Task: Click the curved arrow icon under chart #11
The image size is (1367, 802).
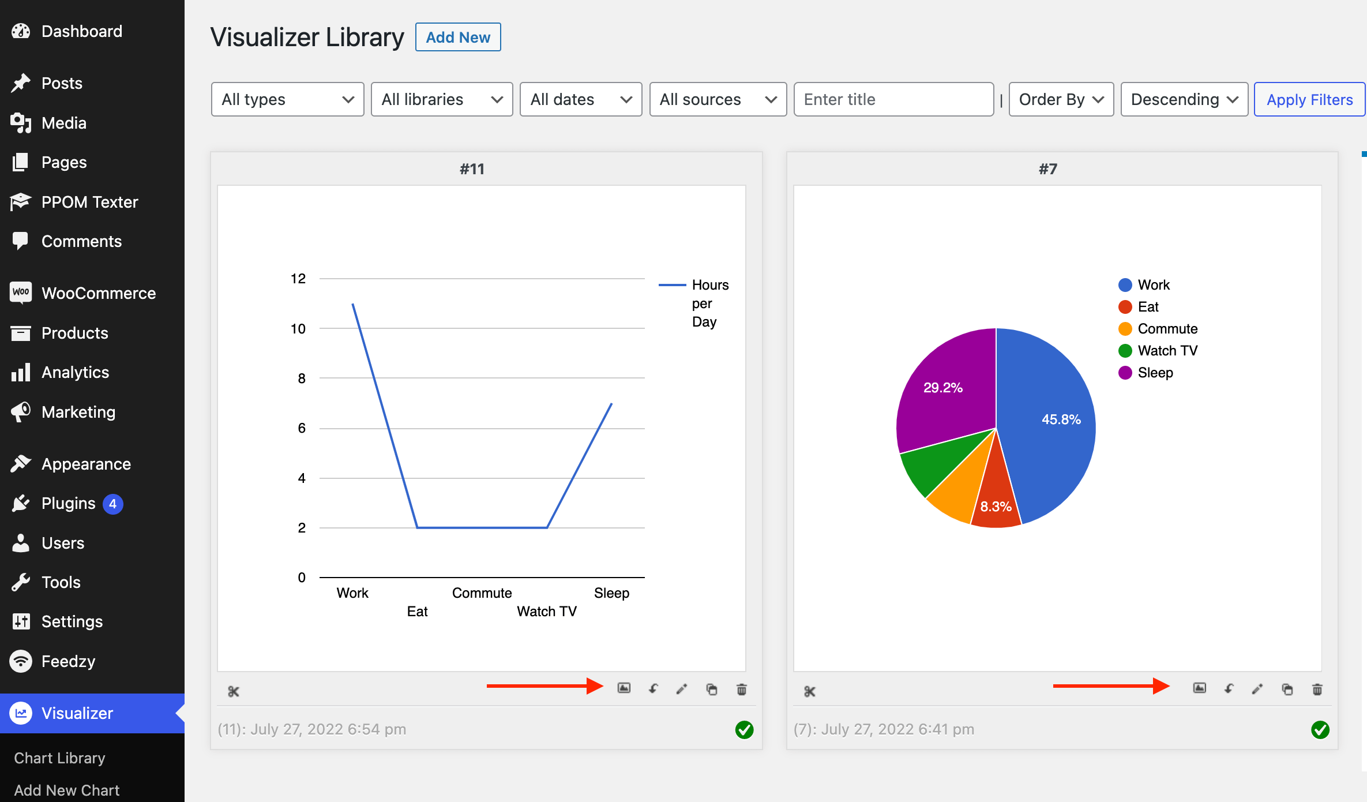Action: [654, 689]
